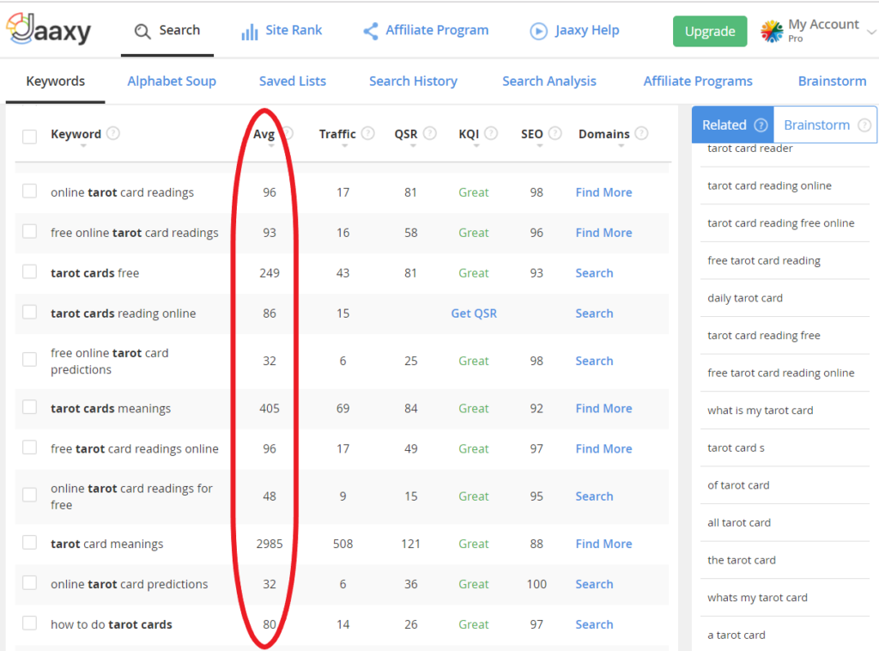Image resolution: width=879 pixels, height=651 pixels.
Task: Expand the My Account dropdown chevron
Action: 871,32
